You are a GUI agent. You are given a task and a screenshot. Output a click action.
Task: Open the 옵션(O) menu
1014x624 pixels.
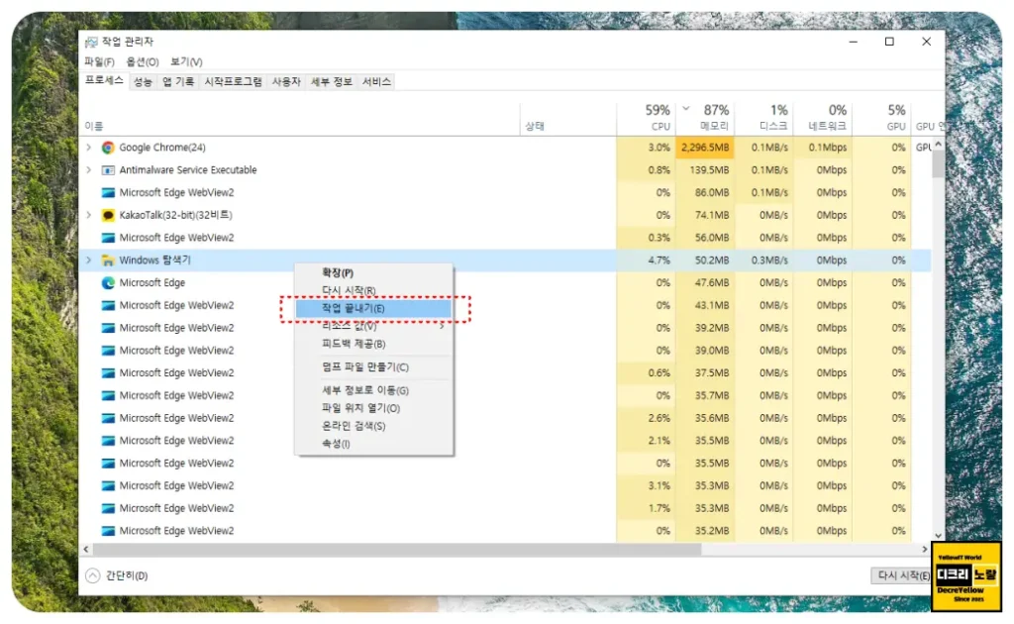coord(143,62)
